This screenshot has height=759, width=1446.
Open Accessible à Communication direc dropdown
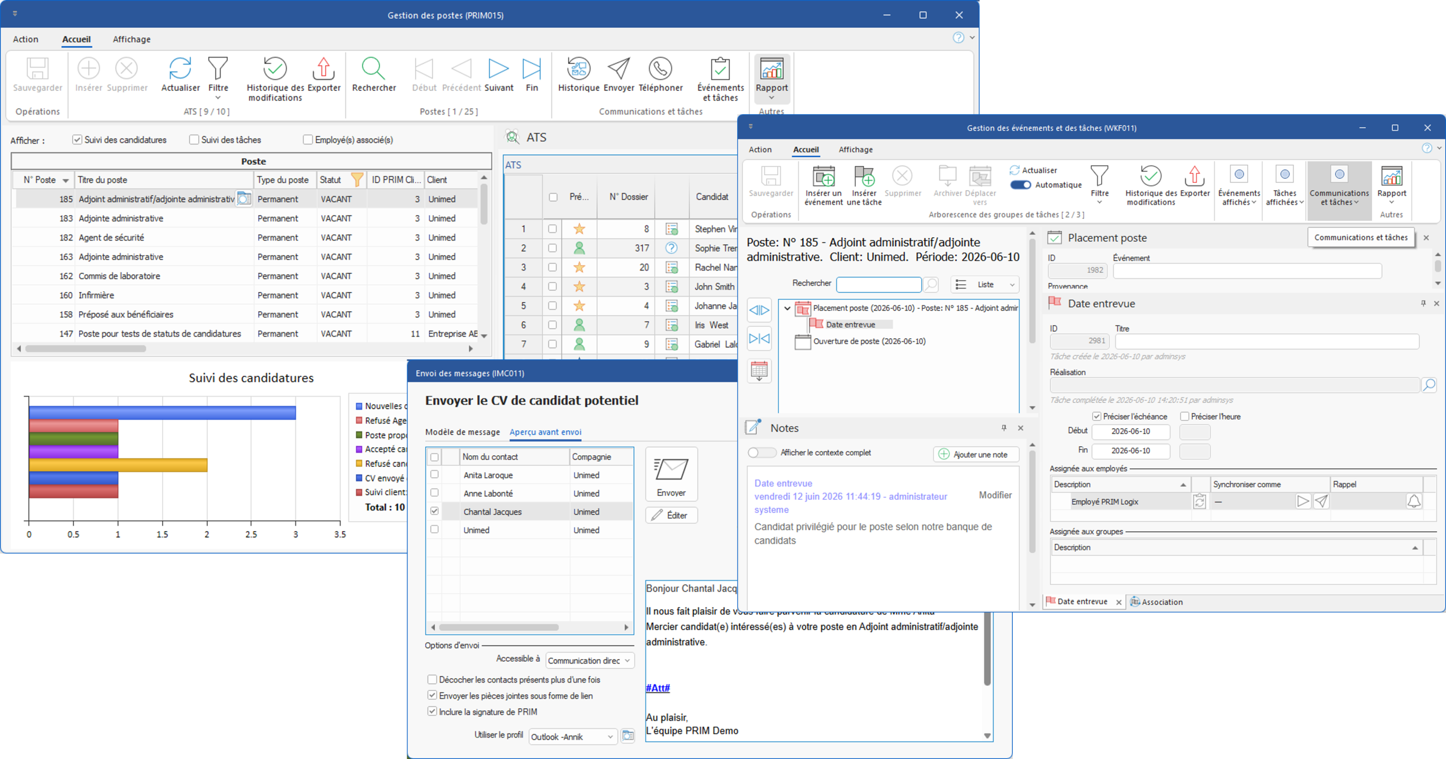590,660
